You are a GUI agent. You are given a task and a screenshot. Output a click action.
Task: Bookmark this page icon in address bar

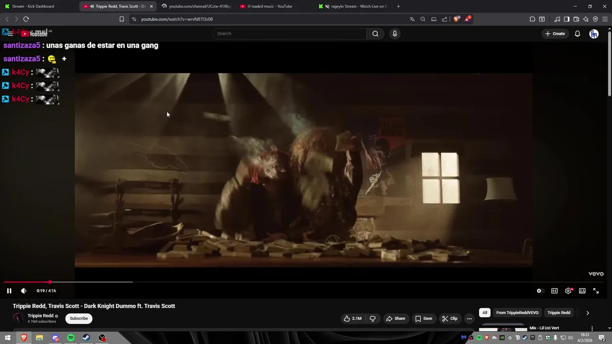click(121, 19)
